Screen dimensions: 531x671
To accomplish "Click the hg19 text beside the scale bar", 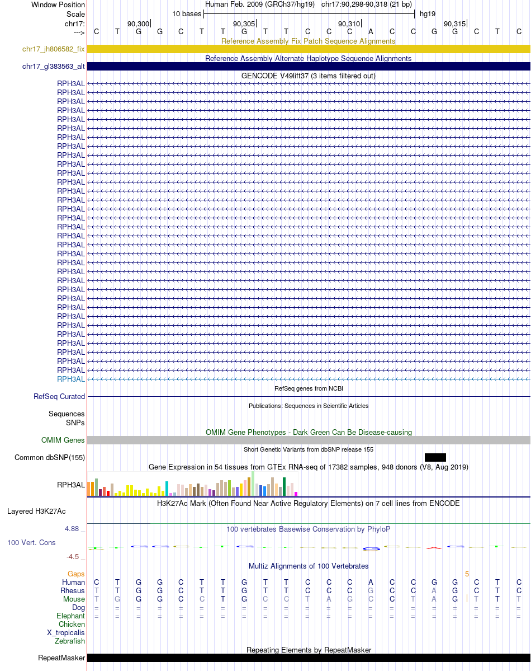I will point(428,13).
